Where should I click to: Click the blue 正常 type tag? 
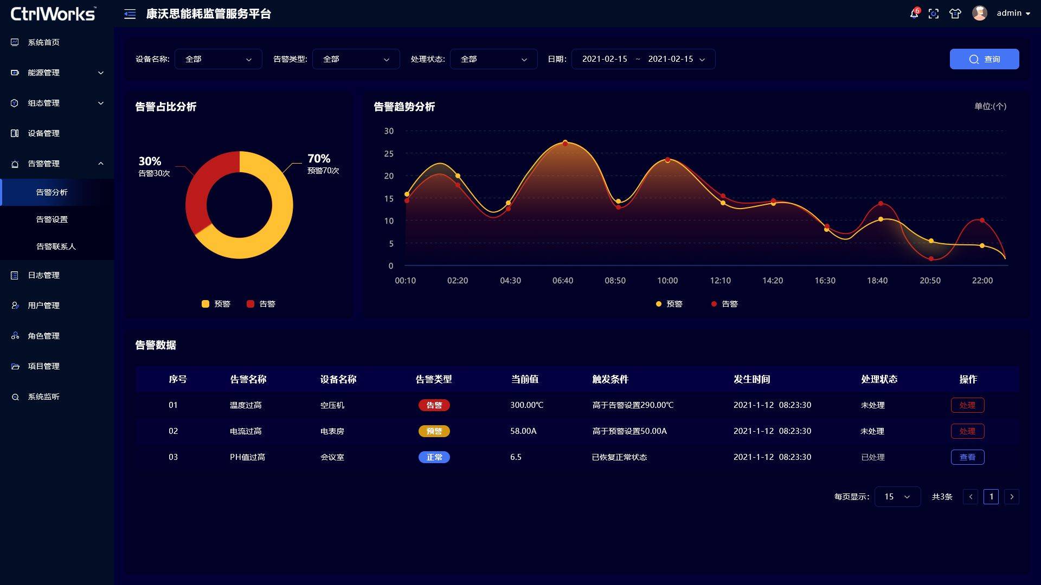tap(434, 457)
